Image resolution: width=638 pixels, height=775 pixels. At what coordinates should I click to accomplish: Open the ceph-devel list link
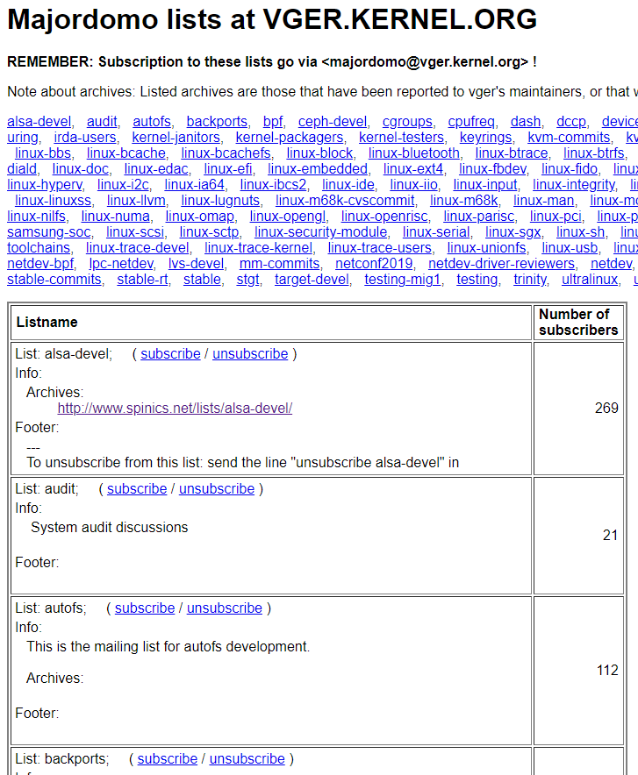click(333, 122)
